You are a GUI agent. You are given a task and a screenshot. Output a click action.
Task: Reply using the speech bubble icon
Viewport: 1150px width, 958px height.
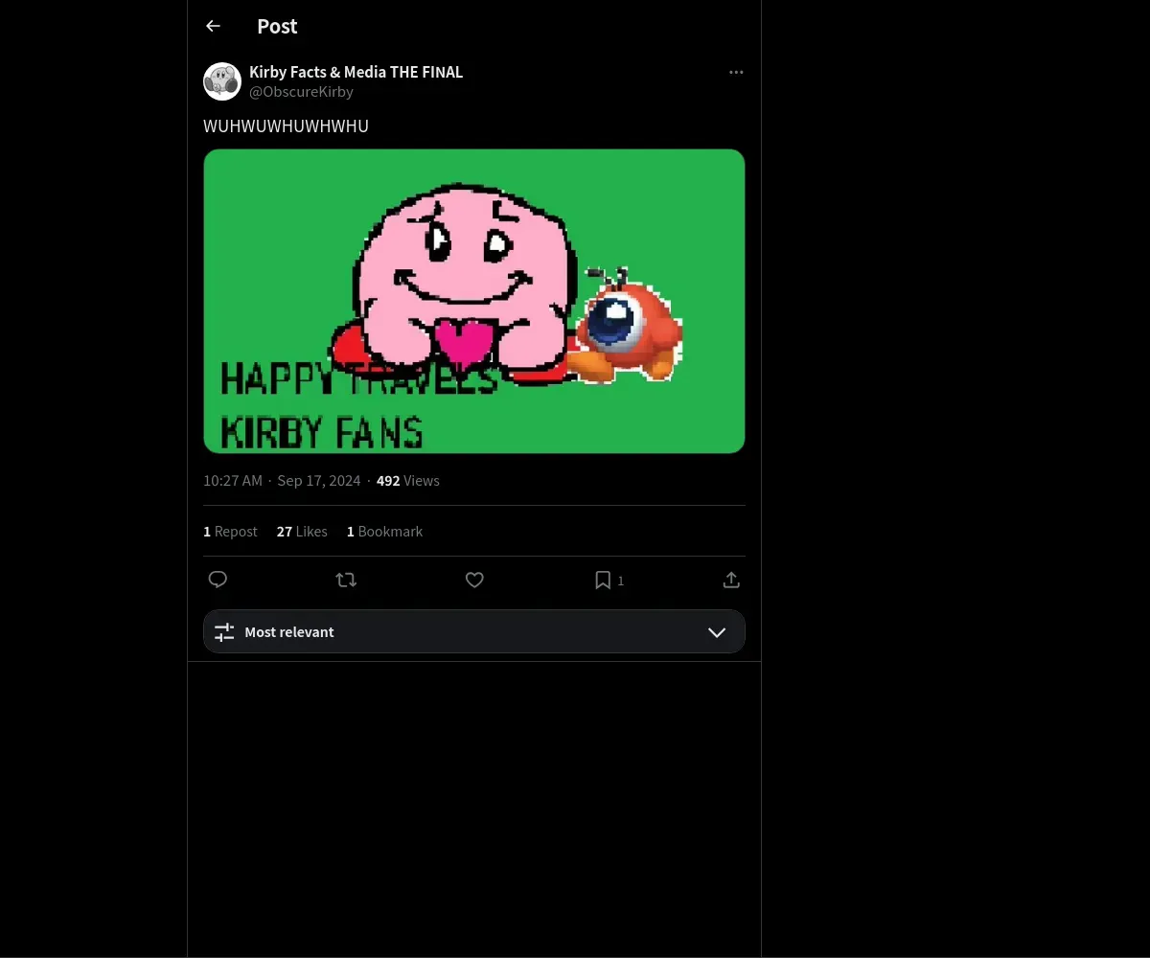tap(218, 580)
